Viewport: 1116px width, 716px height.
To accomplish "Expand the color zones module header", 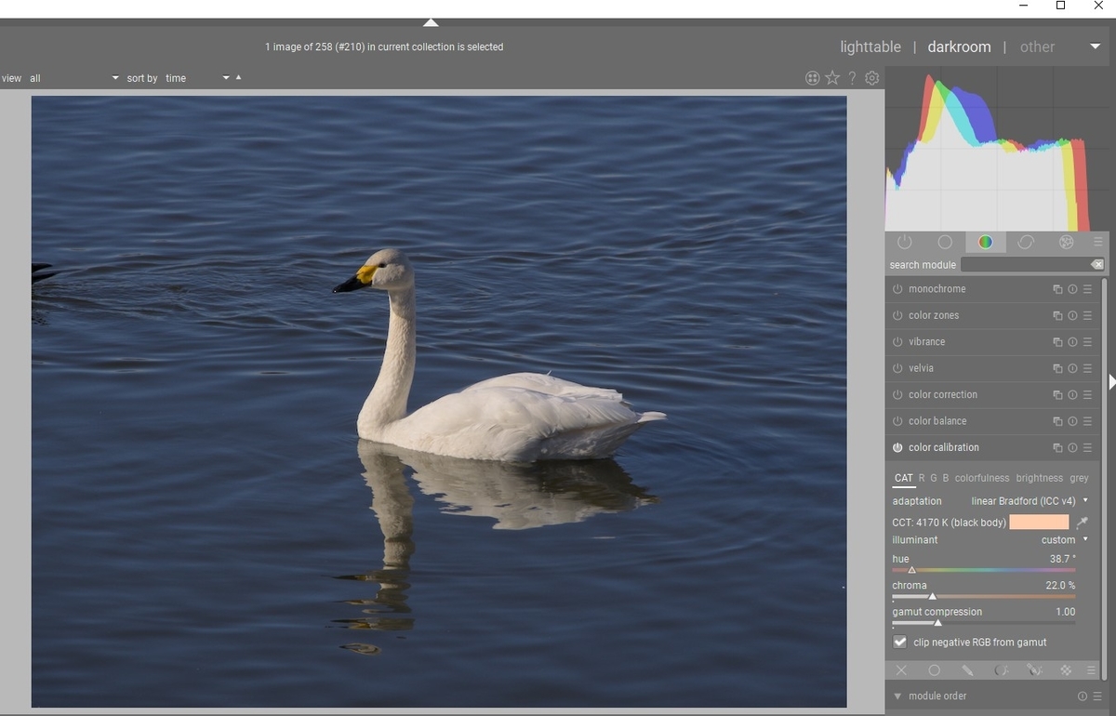I will tap(933, 316).
